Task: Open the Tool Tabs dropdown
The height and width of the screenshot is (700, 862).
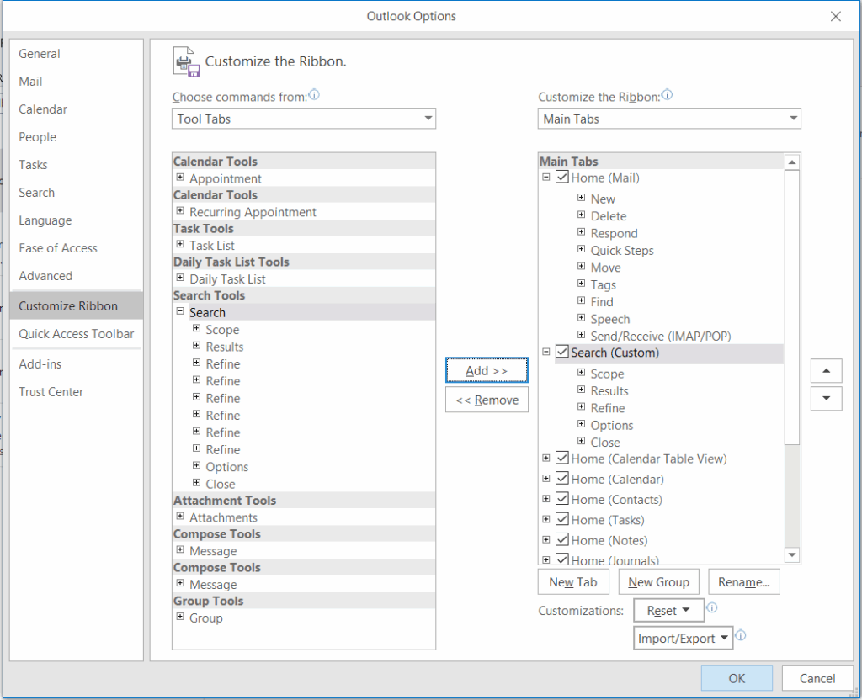Action: [428, 118]
